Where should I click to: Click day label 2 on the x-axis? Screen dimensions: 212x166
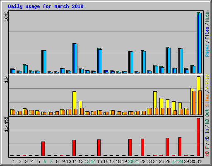pyautogui.click(x=20, y=161)
